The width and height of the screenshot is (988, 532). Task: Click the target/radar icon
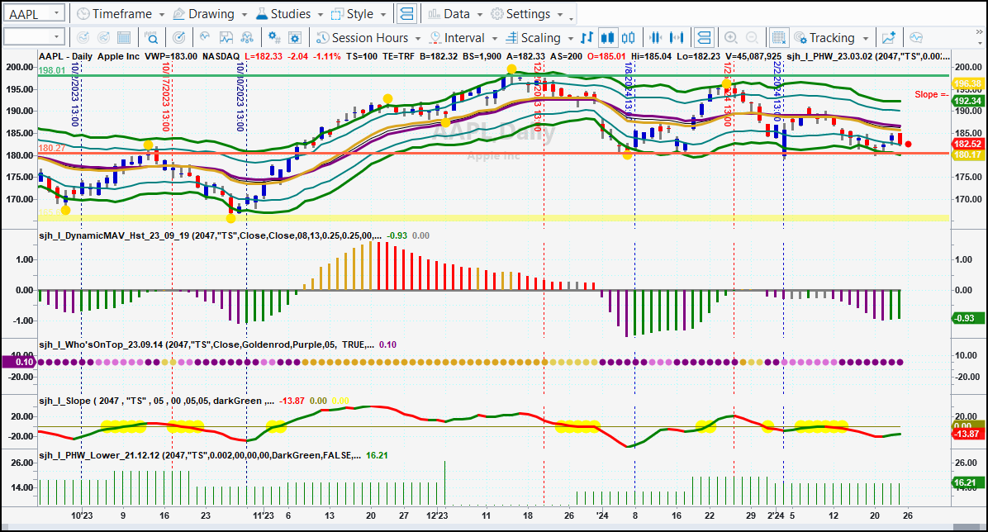pos(179,38)
